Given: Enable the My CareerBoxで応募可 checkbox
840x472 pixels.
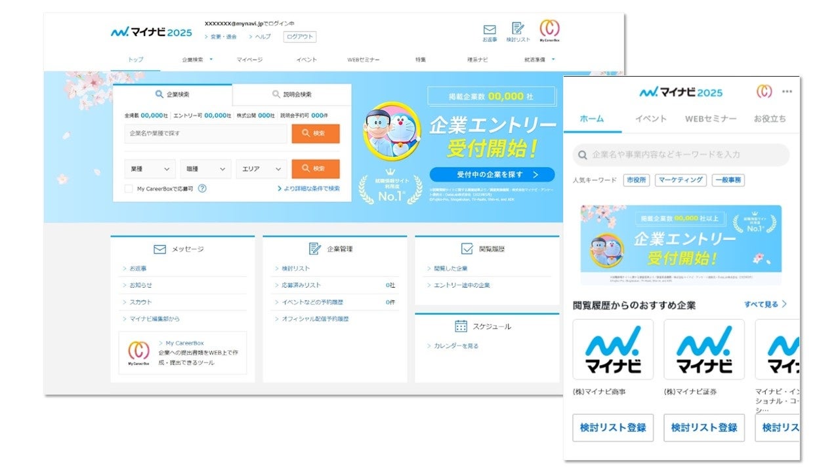Looking at the screenshot, I should coord(129,189).
